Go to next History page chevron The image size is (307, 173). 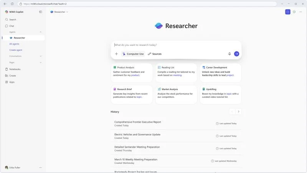coord(238,111)
